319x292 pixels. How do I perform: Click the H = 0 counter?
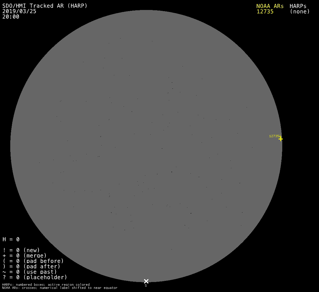click(x=11, y=239)
